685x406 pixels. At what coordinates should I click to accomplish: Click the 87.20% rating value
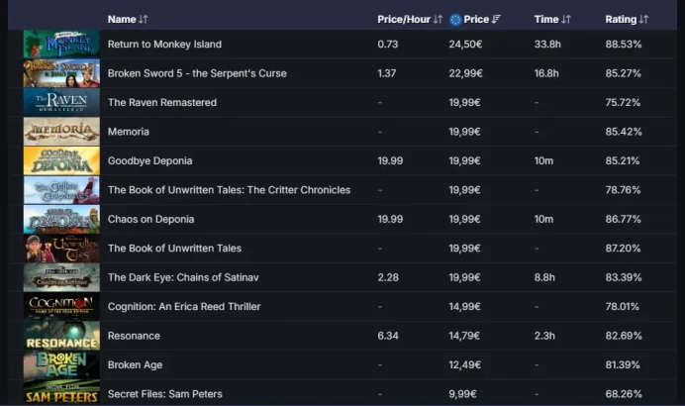coord(623,249)
